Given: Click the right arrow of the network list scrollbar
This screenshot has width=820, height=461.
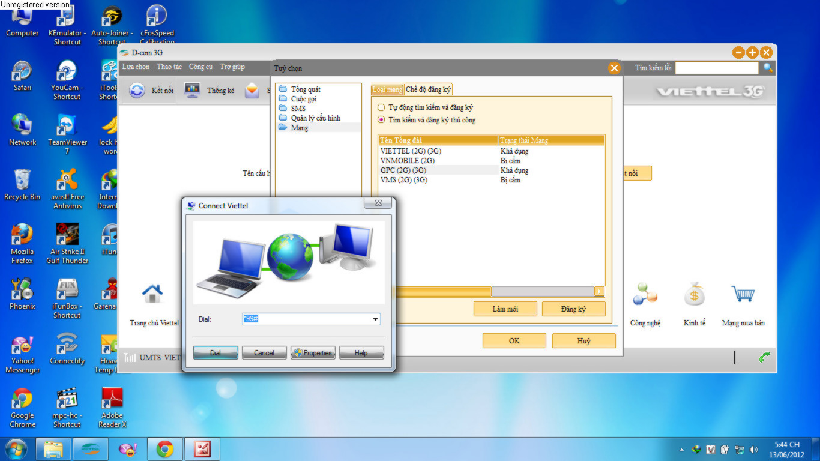Looking at the screenshot, I should click(599, 291).
